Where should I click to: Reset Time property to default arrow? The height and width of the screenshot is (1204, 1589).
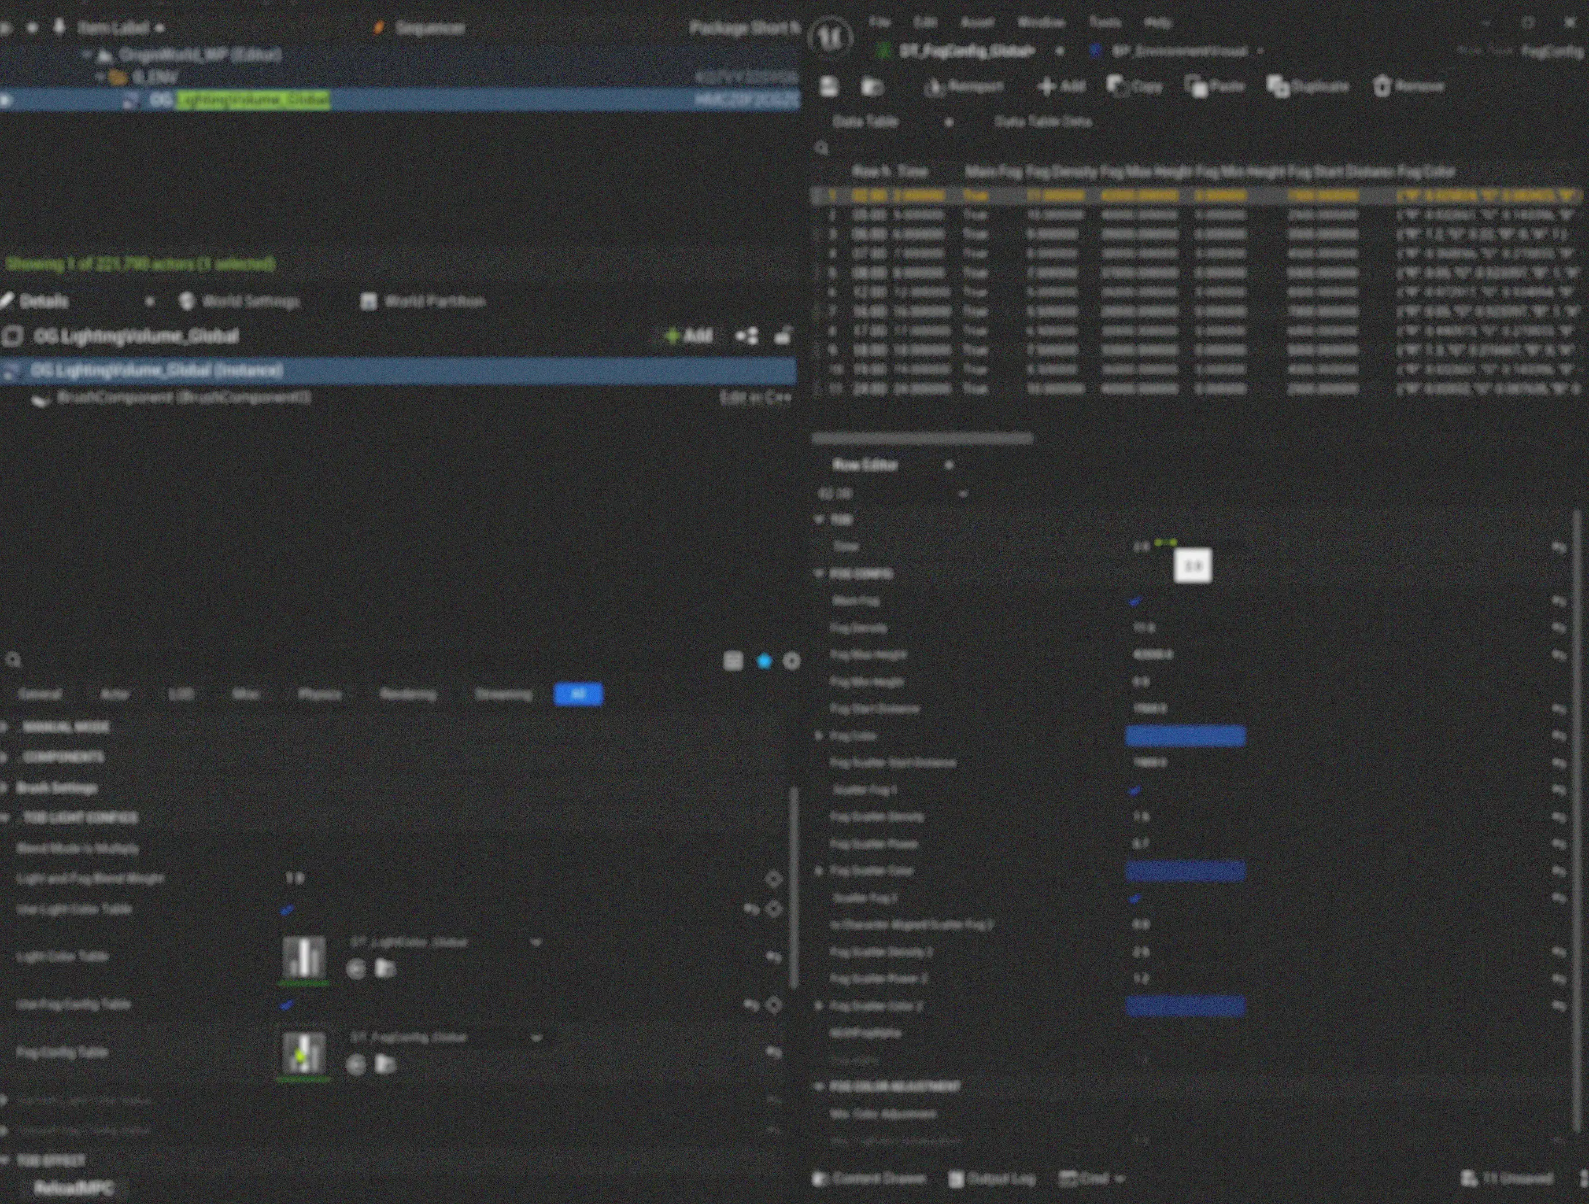[1558, 548]
